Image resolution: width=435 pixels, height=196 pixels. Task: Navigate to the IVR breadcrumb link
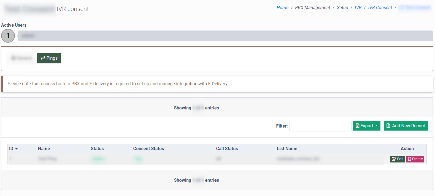[358, 7]
